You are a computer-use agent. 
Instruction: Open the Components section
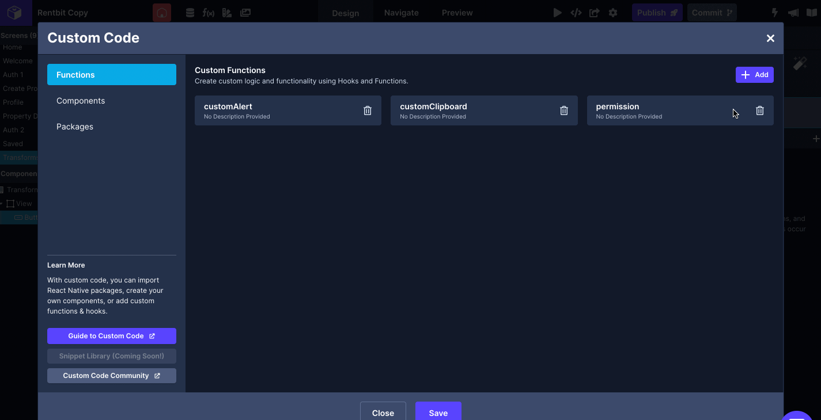[x=112, y=101]
